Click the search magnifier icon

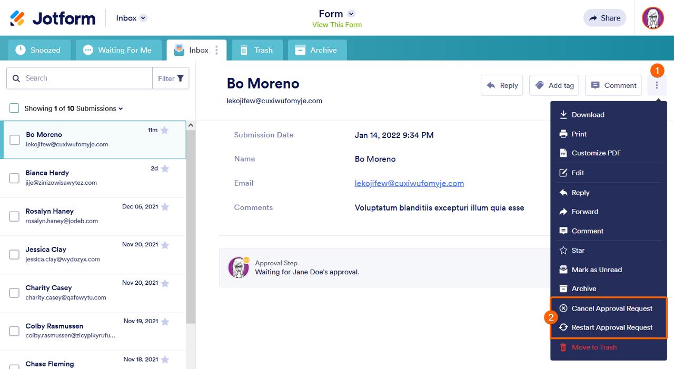tap(16, 78)
